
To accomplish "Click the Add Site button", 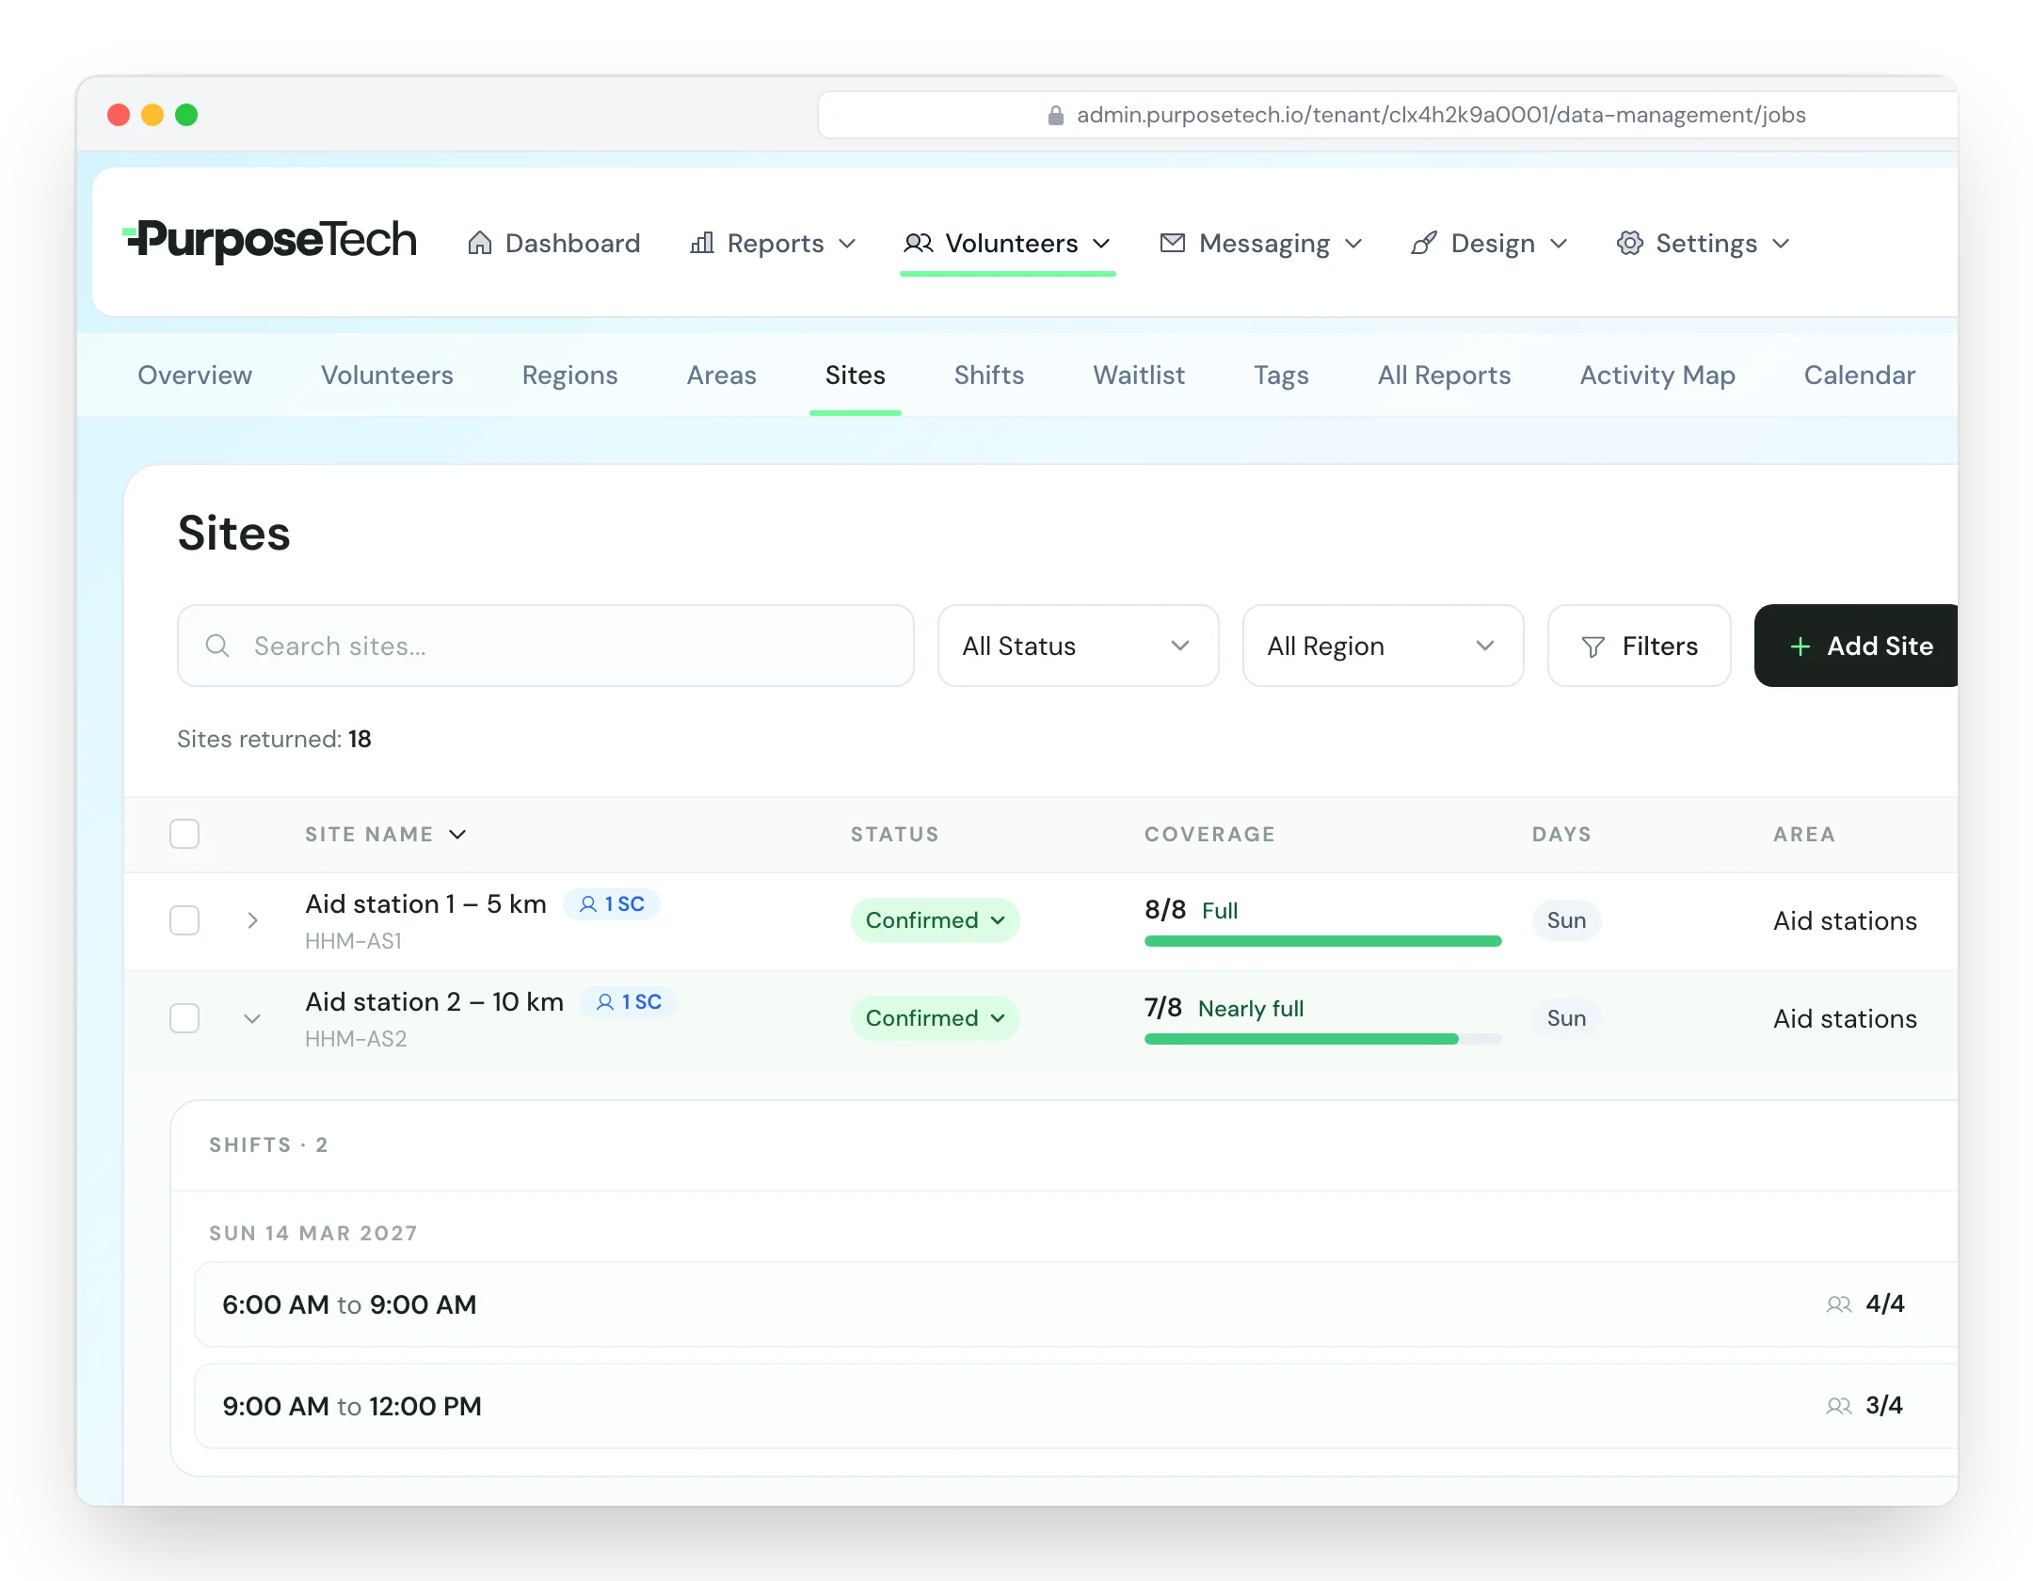I will pos(1856,646).
